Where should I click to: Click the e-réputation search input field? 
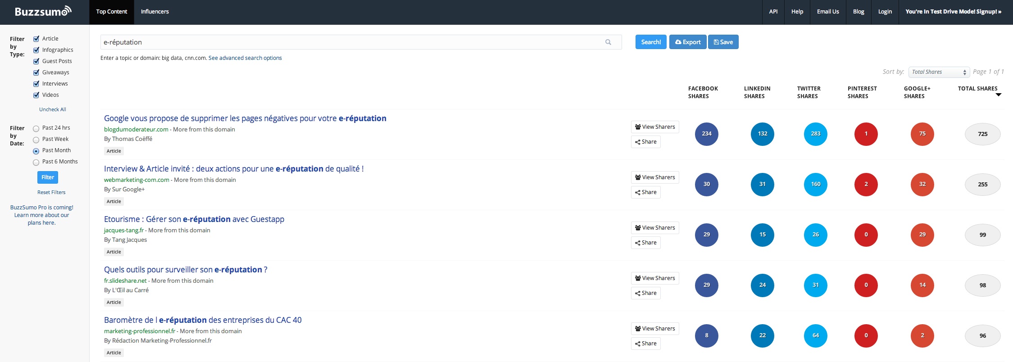point(361,42)
